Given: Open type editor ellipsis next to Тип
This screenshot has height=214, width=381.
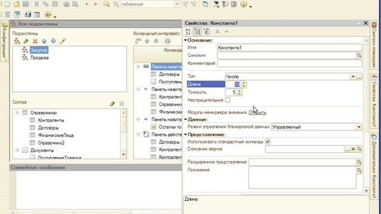Looking at the screenshot, I should [x=359, y=77].
